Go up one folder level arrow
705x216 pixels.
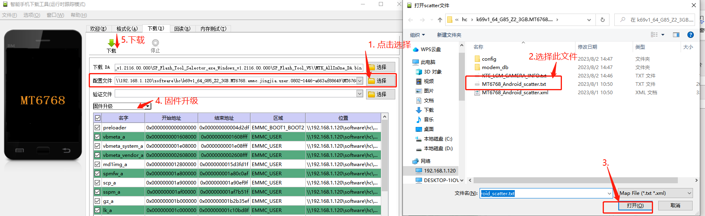[x=440, y=20]
